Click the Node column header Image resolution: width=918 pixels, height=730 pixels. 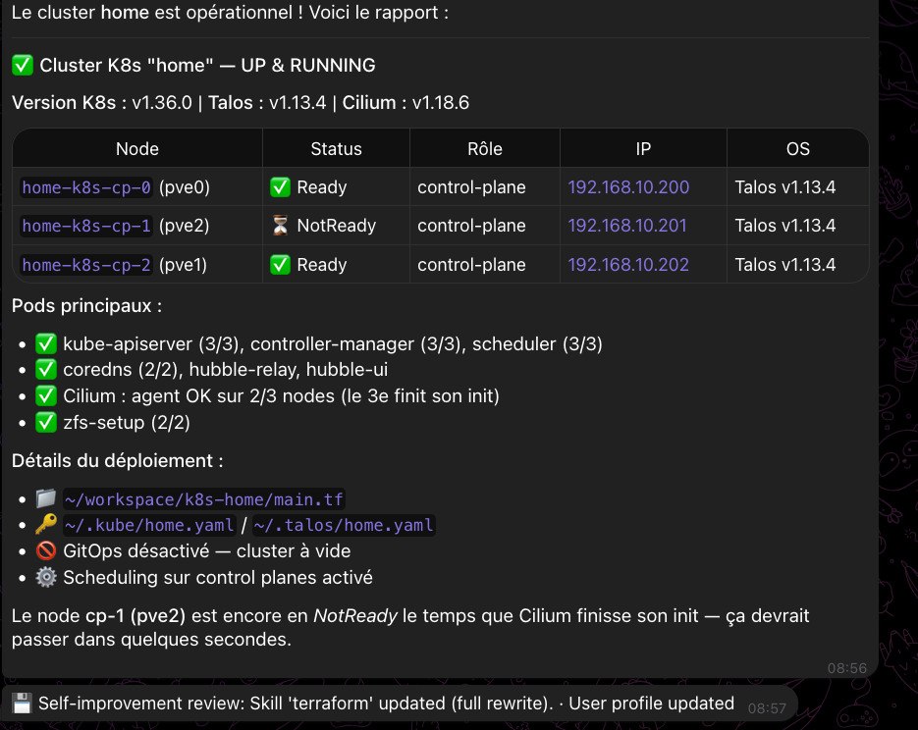[x=137, y=148]
